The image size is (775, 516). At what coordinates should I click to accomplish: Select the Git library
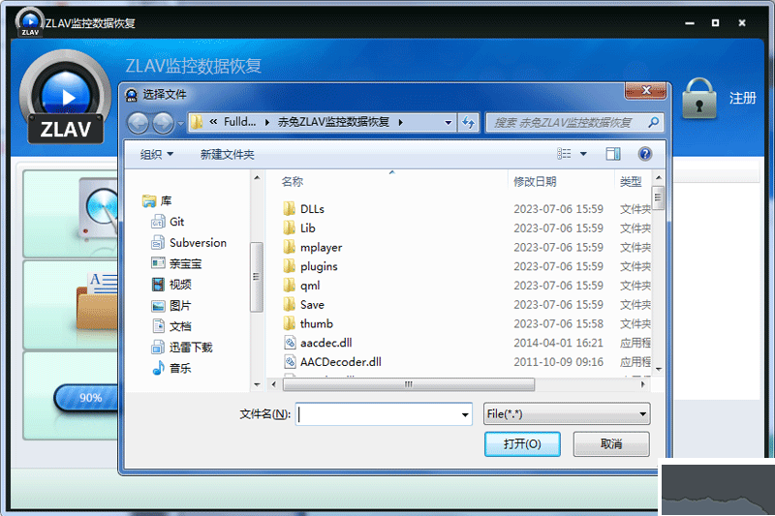coord(168,222)
